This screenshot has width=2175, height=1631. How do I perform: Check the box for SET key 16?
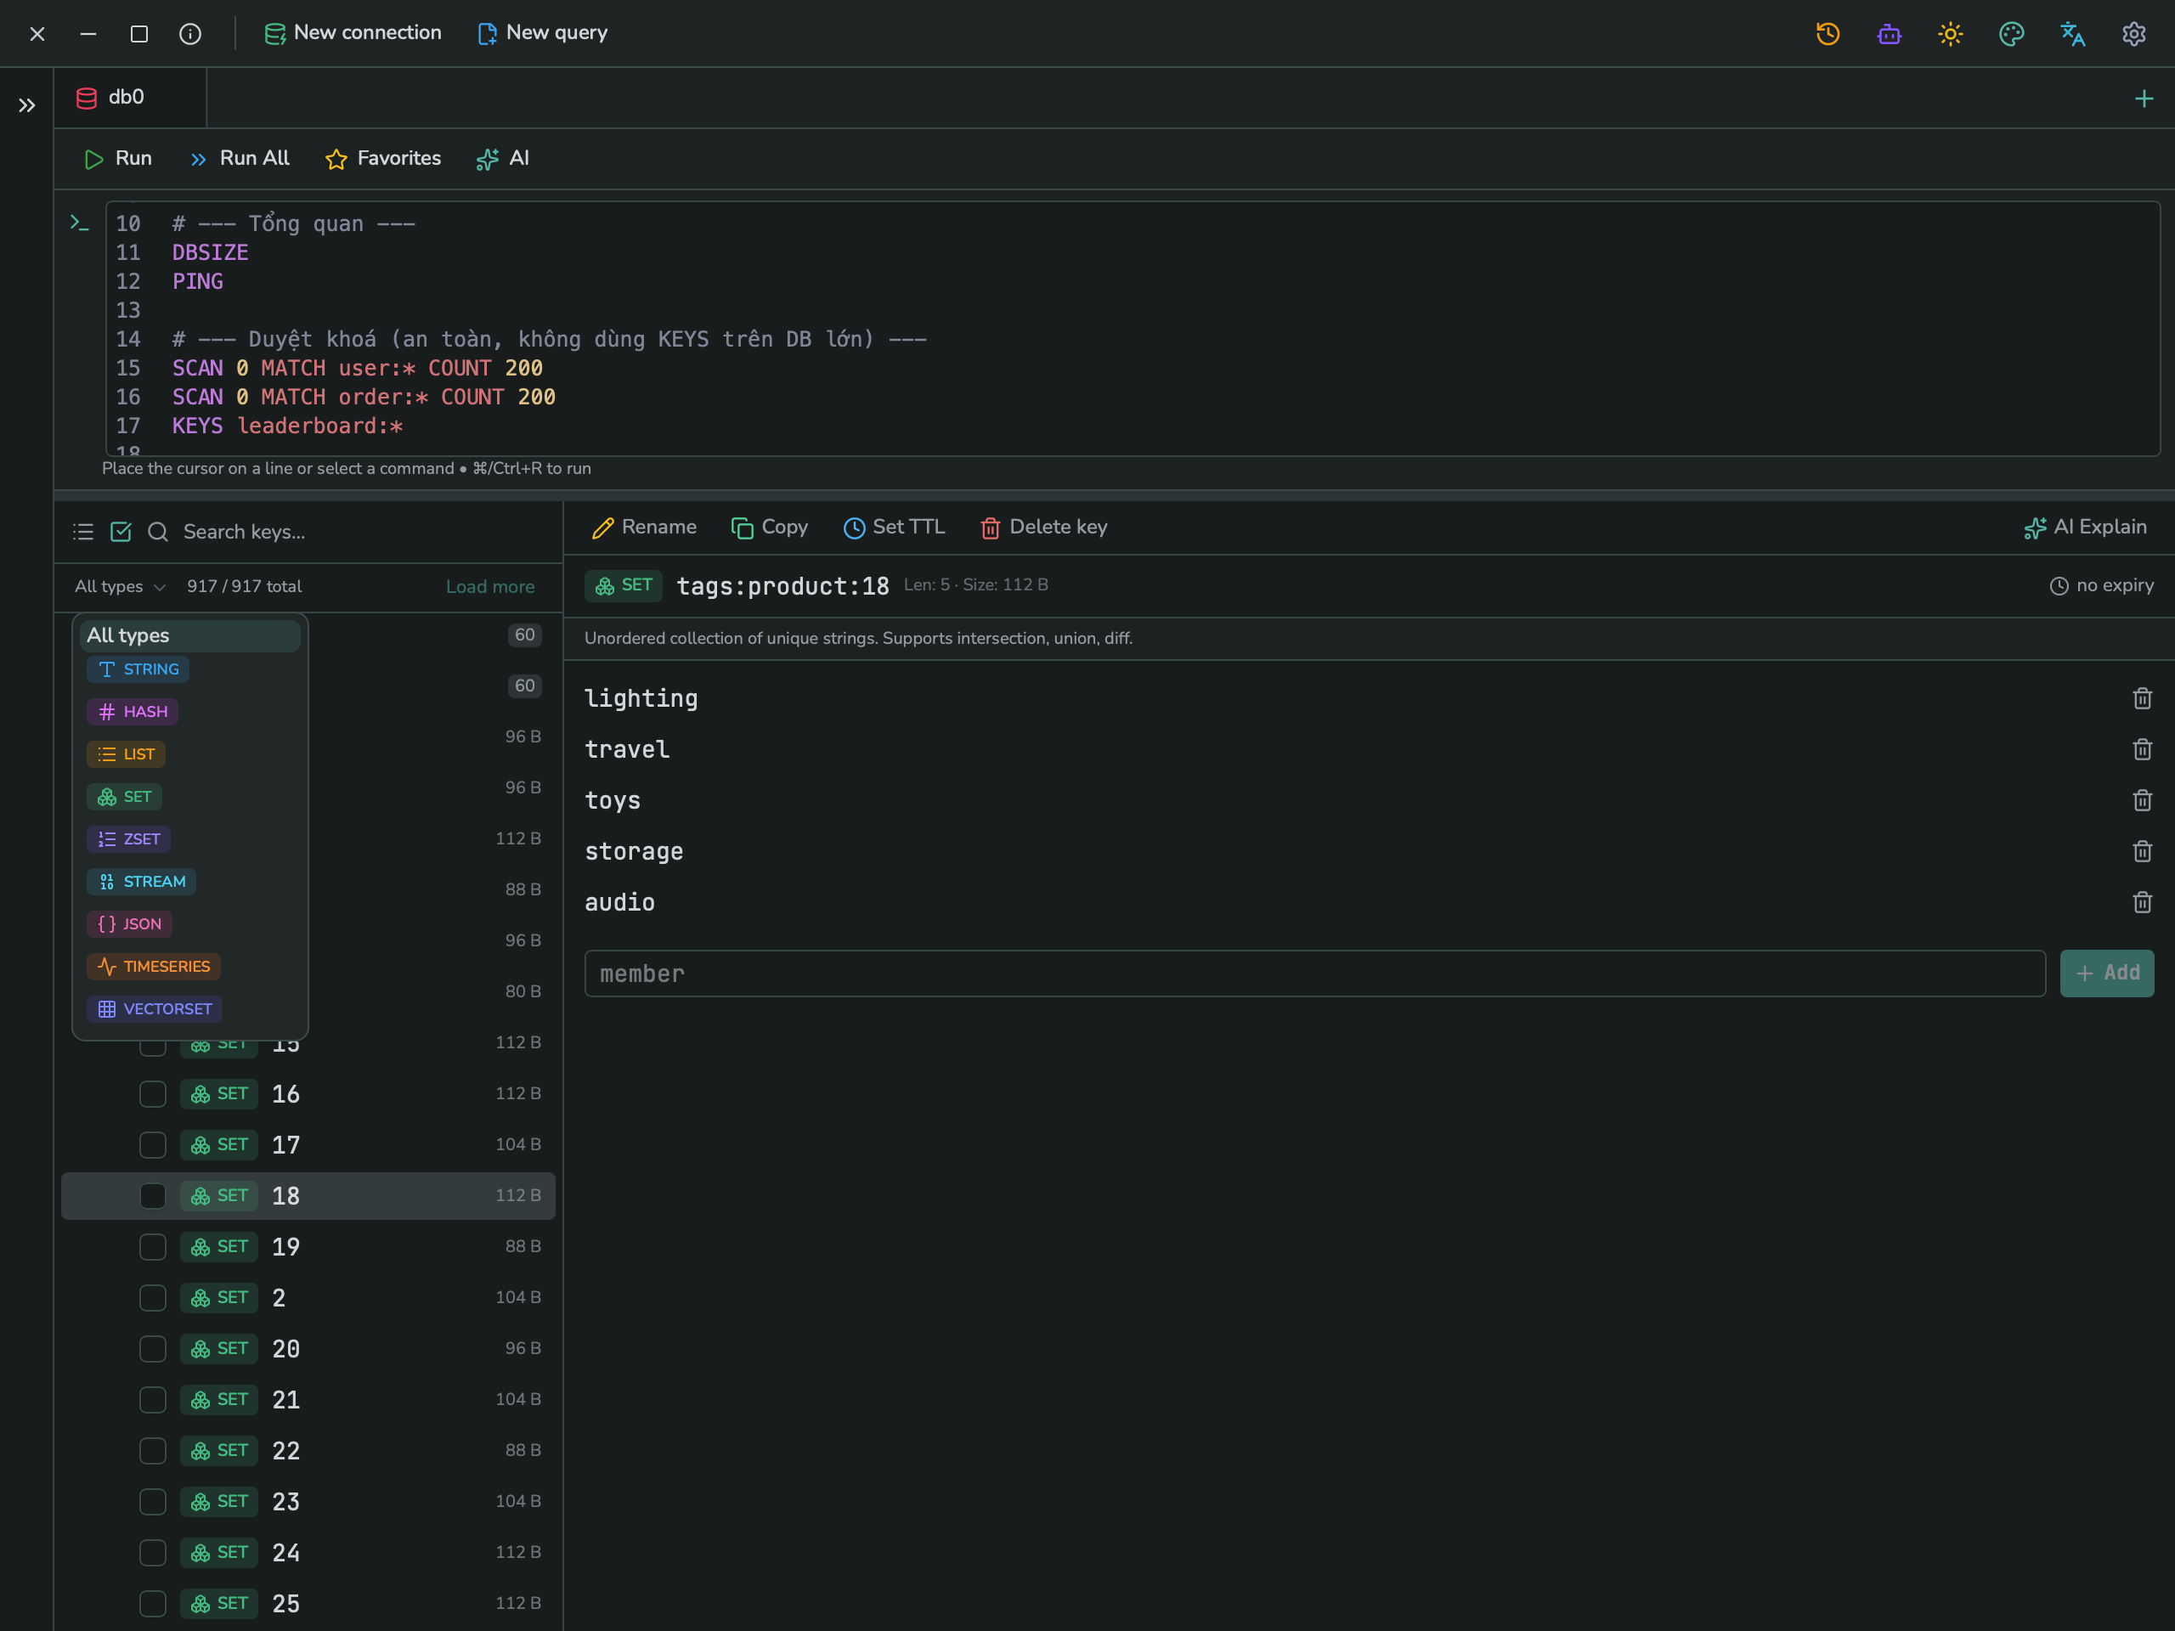(x=152, y=1094)
